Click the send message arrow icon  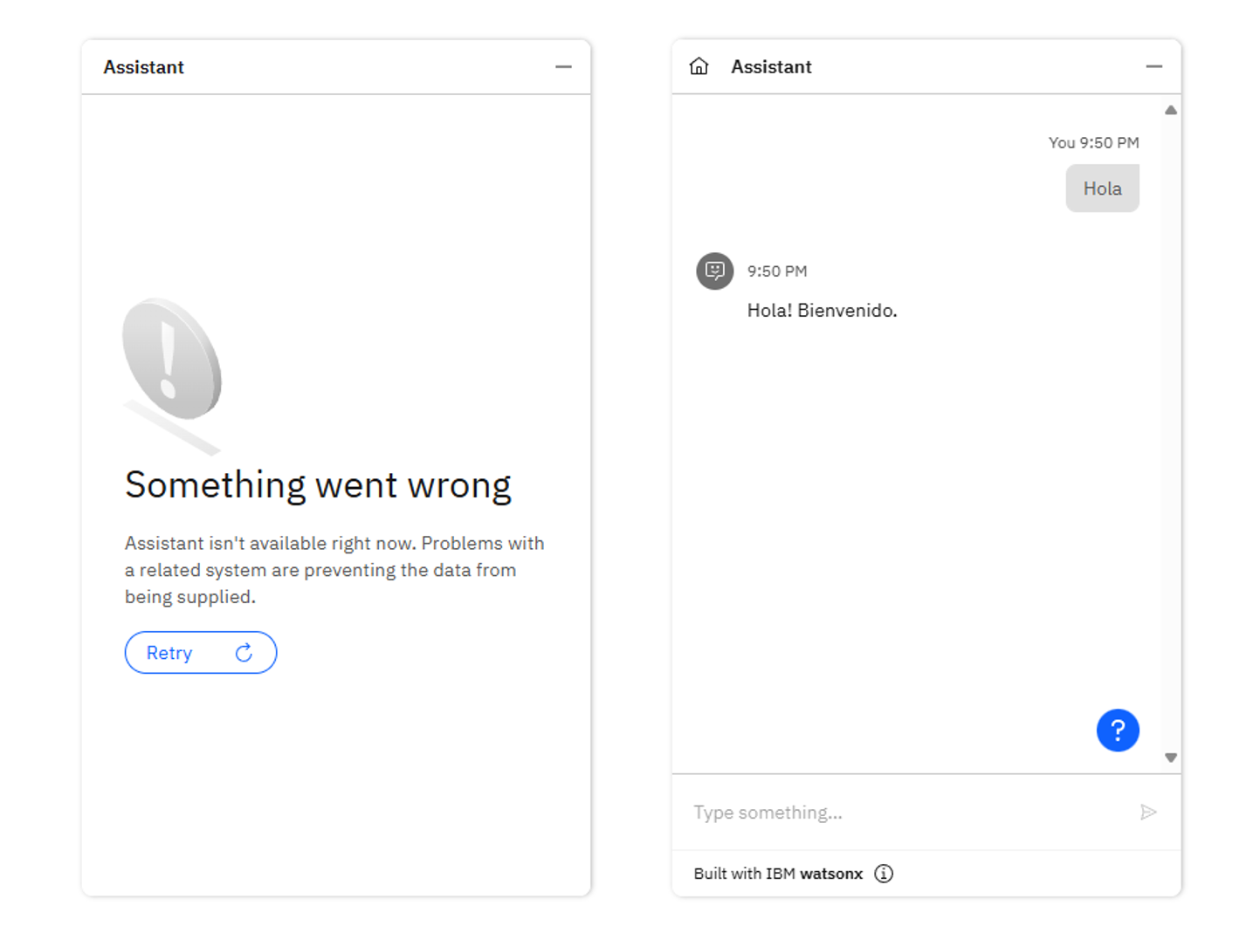coord(1148,813)
